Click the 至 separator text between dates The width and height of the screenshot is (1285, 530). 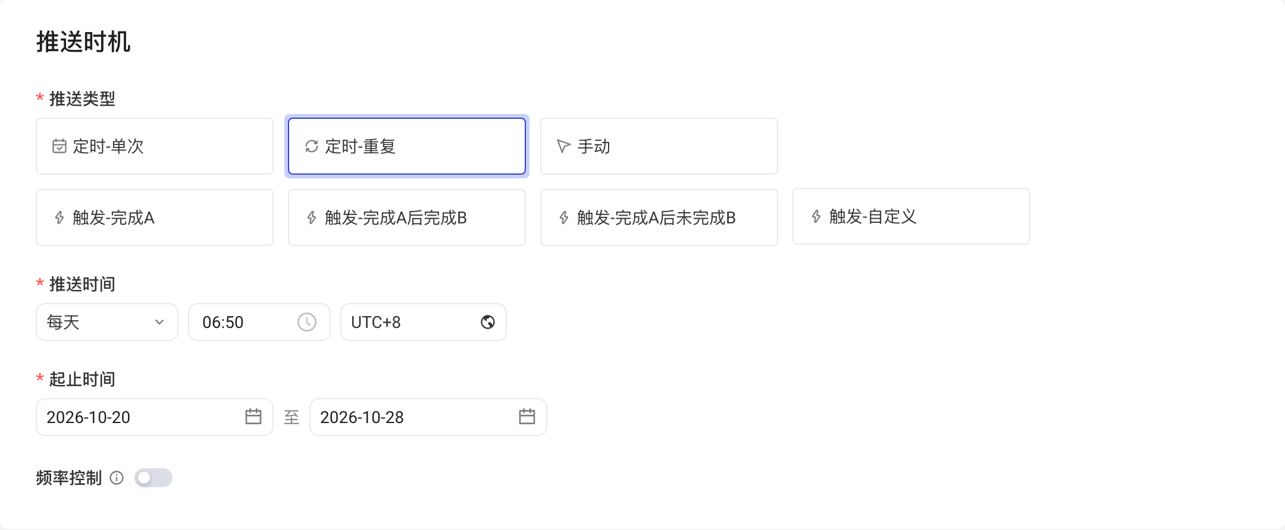tap(292, 417)
